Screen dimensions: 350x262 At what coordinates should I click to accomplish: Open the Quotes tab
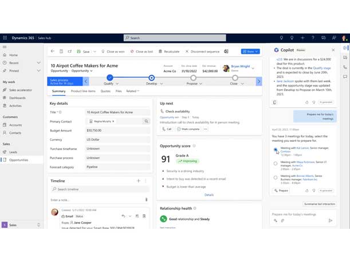(105, 91)
